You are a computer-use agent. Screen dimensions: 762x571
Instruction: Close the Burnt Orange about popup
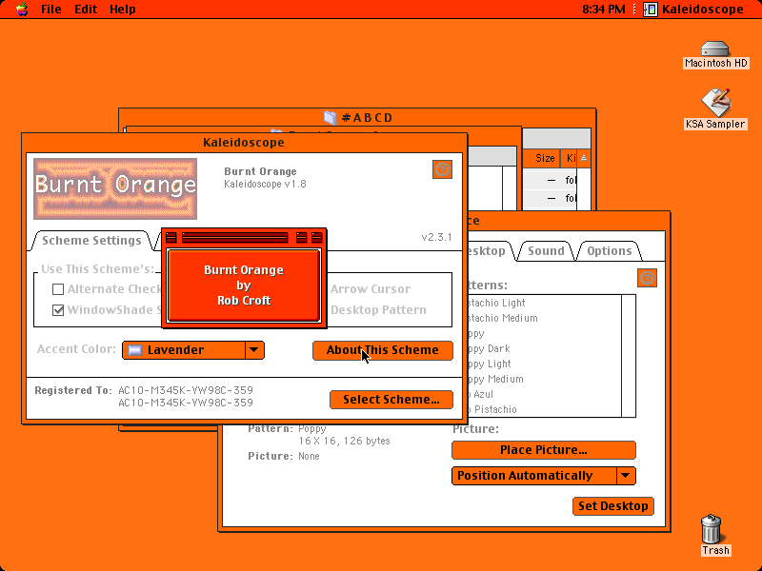[x=170, y=237]
